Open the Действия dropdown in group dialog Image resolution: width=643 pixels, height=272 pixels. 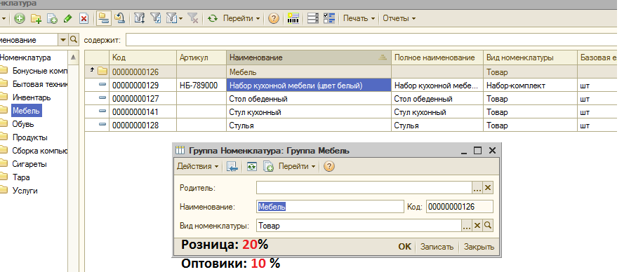pyautogui.click(x=197, y=166)
